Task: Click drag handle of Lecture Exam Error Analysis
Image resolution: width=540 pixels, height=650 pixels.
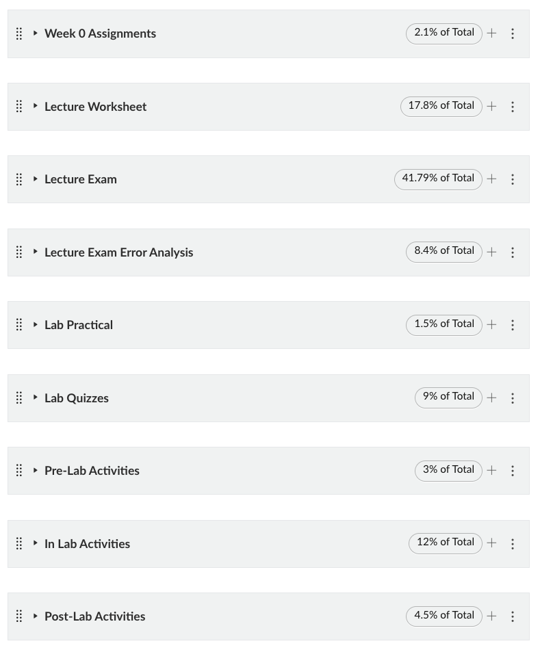Action: tap(19, 252)
